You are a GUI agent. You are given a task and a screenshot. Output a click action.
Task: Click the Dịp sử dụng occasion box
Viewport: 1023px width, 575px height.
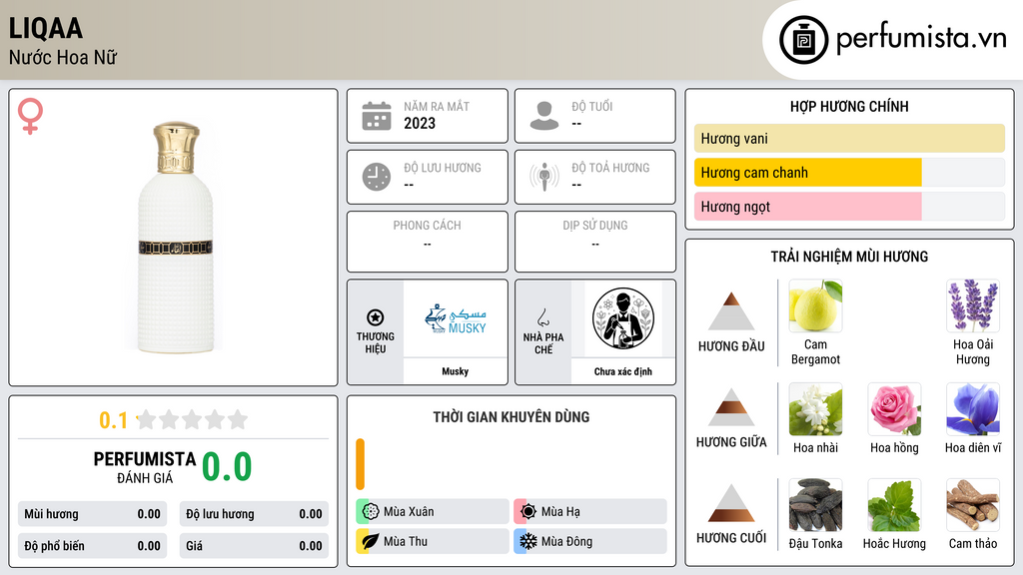point(595,242)
